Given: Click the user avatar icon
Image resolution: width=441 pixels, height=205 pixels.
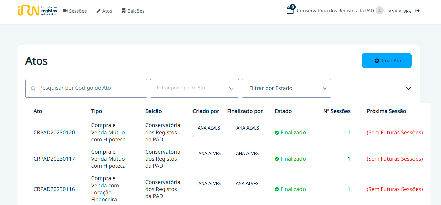Looking at the screenshot, I should click(x=379, y=11).
